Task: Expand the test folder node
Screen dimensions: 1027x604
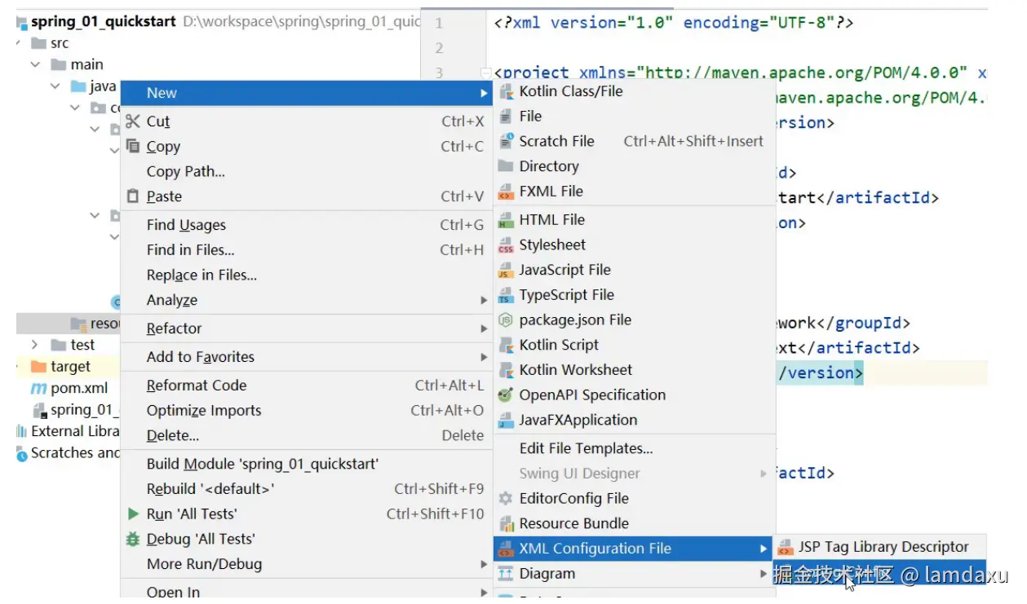Action: tap(35, 345)
